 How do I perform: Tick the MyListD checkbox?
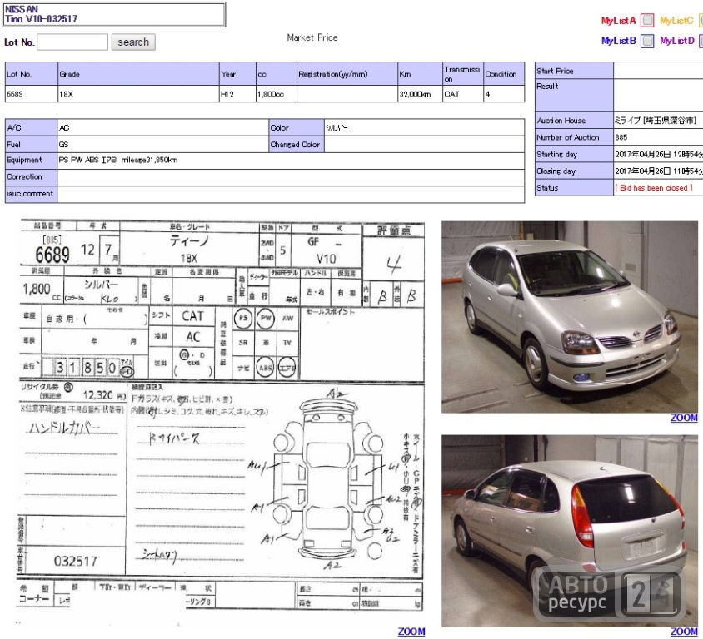701,41
